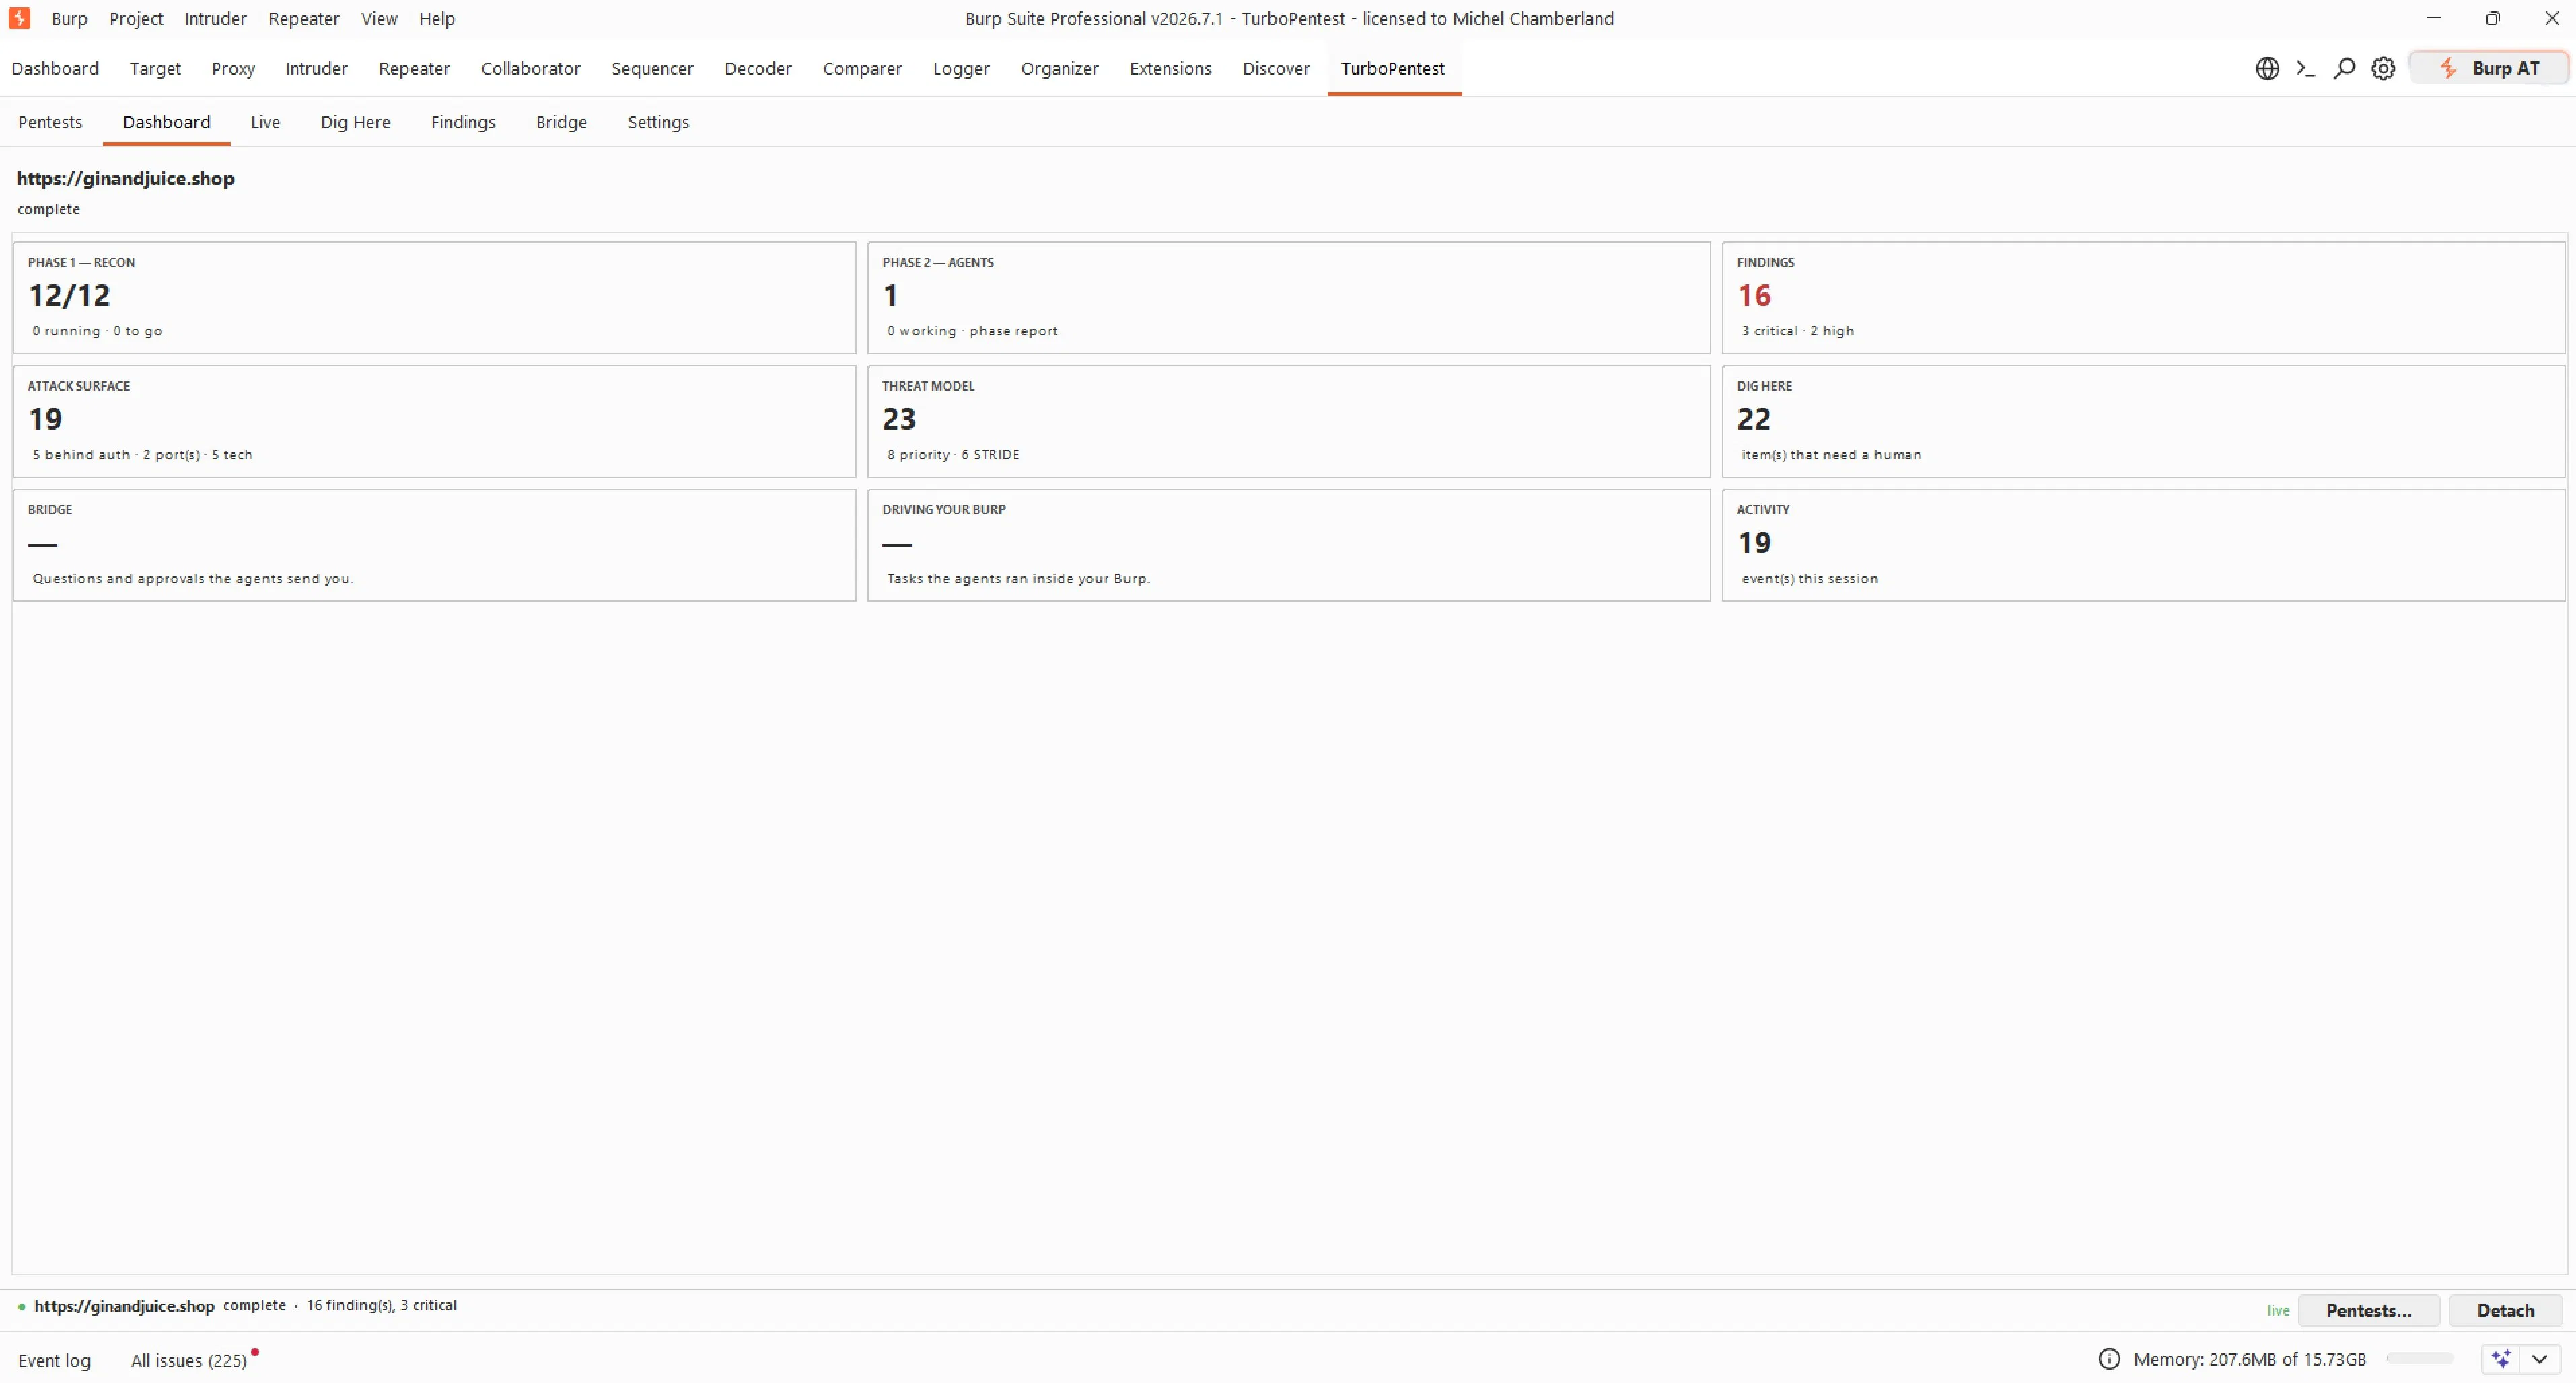Open the Pentests sub-tab
This screenshot has height=1383, width=2576.
(50, 122)
